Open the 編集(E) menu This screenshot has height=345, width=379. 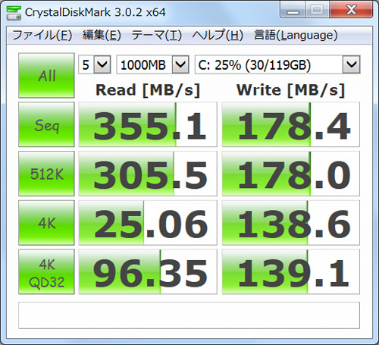pyautogui.click(x=102, y=35)
